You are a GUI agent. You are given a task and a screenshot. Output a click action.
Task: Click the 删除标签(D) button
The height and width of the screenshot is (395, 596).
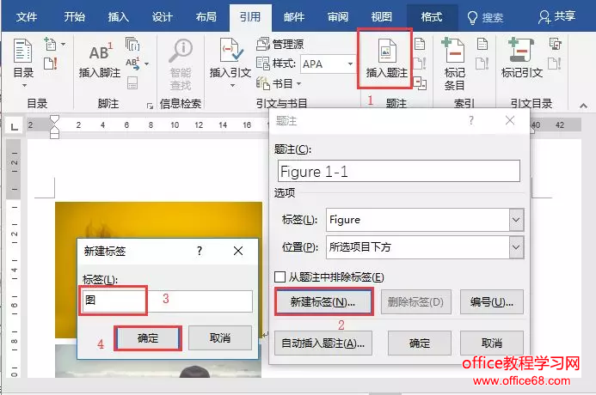click(x=416, y=302)
